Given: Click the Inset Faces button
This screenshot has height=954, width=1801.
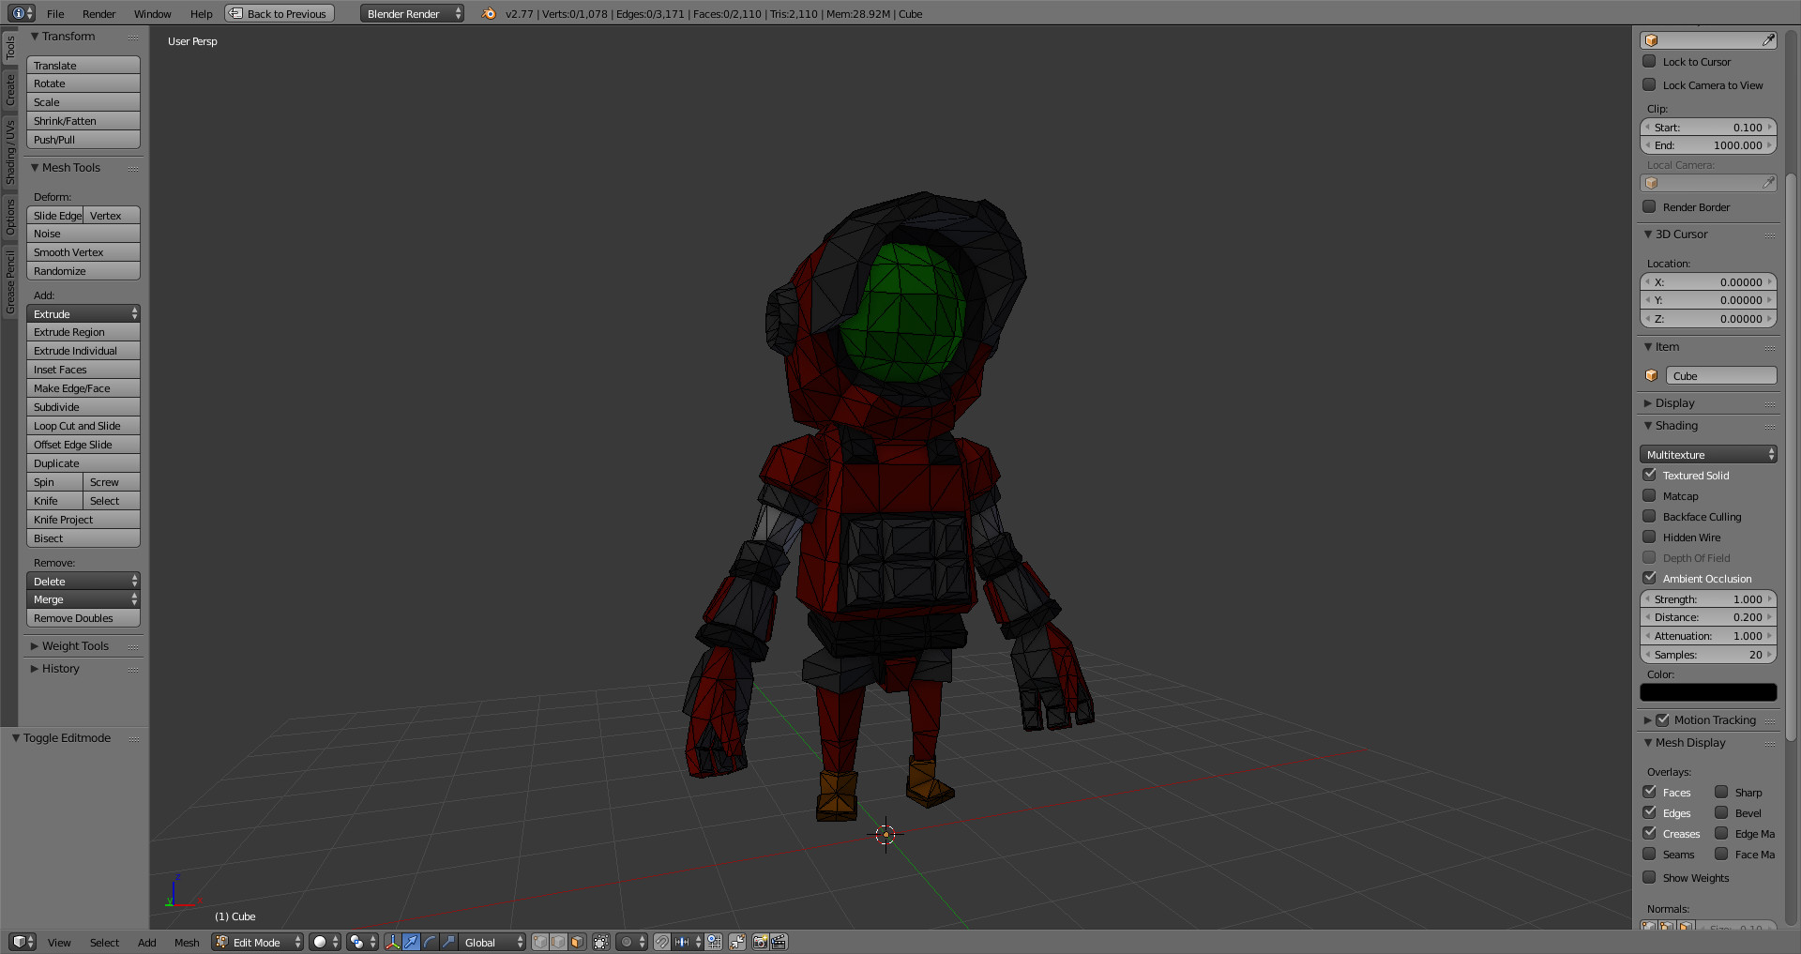Looking at the screenshot, I should [83, 369].
